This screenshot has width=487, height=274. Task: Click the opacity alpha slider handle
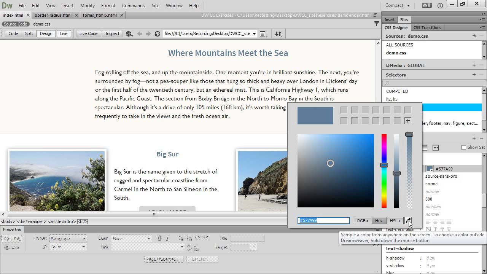click(x=409, y=134)
